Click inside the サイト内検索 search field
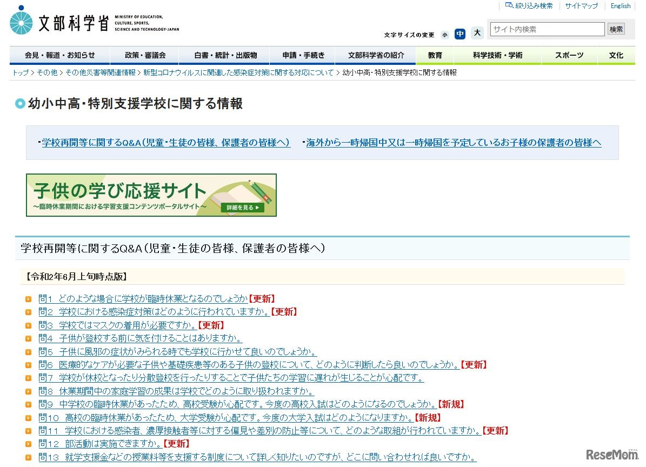This screenshot has width=646, height=467. 547,29
